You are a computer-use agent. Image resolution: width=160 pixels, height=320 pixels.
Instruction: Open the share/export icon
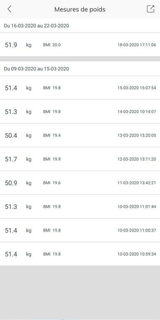click(151, 9)
